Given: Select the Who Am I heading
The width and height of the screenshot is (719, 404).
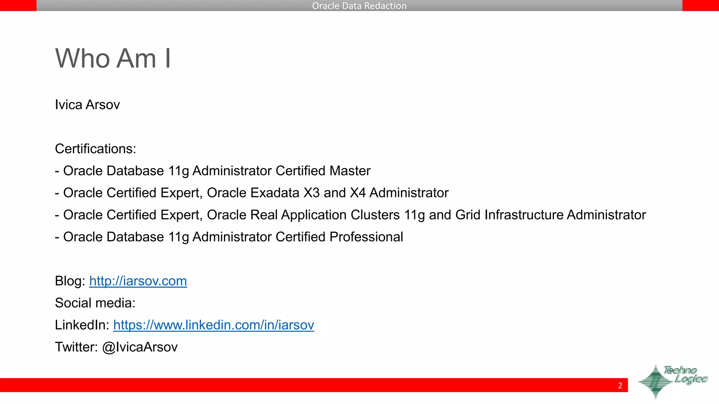Looking at the screenshot, I should 113,58.
